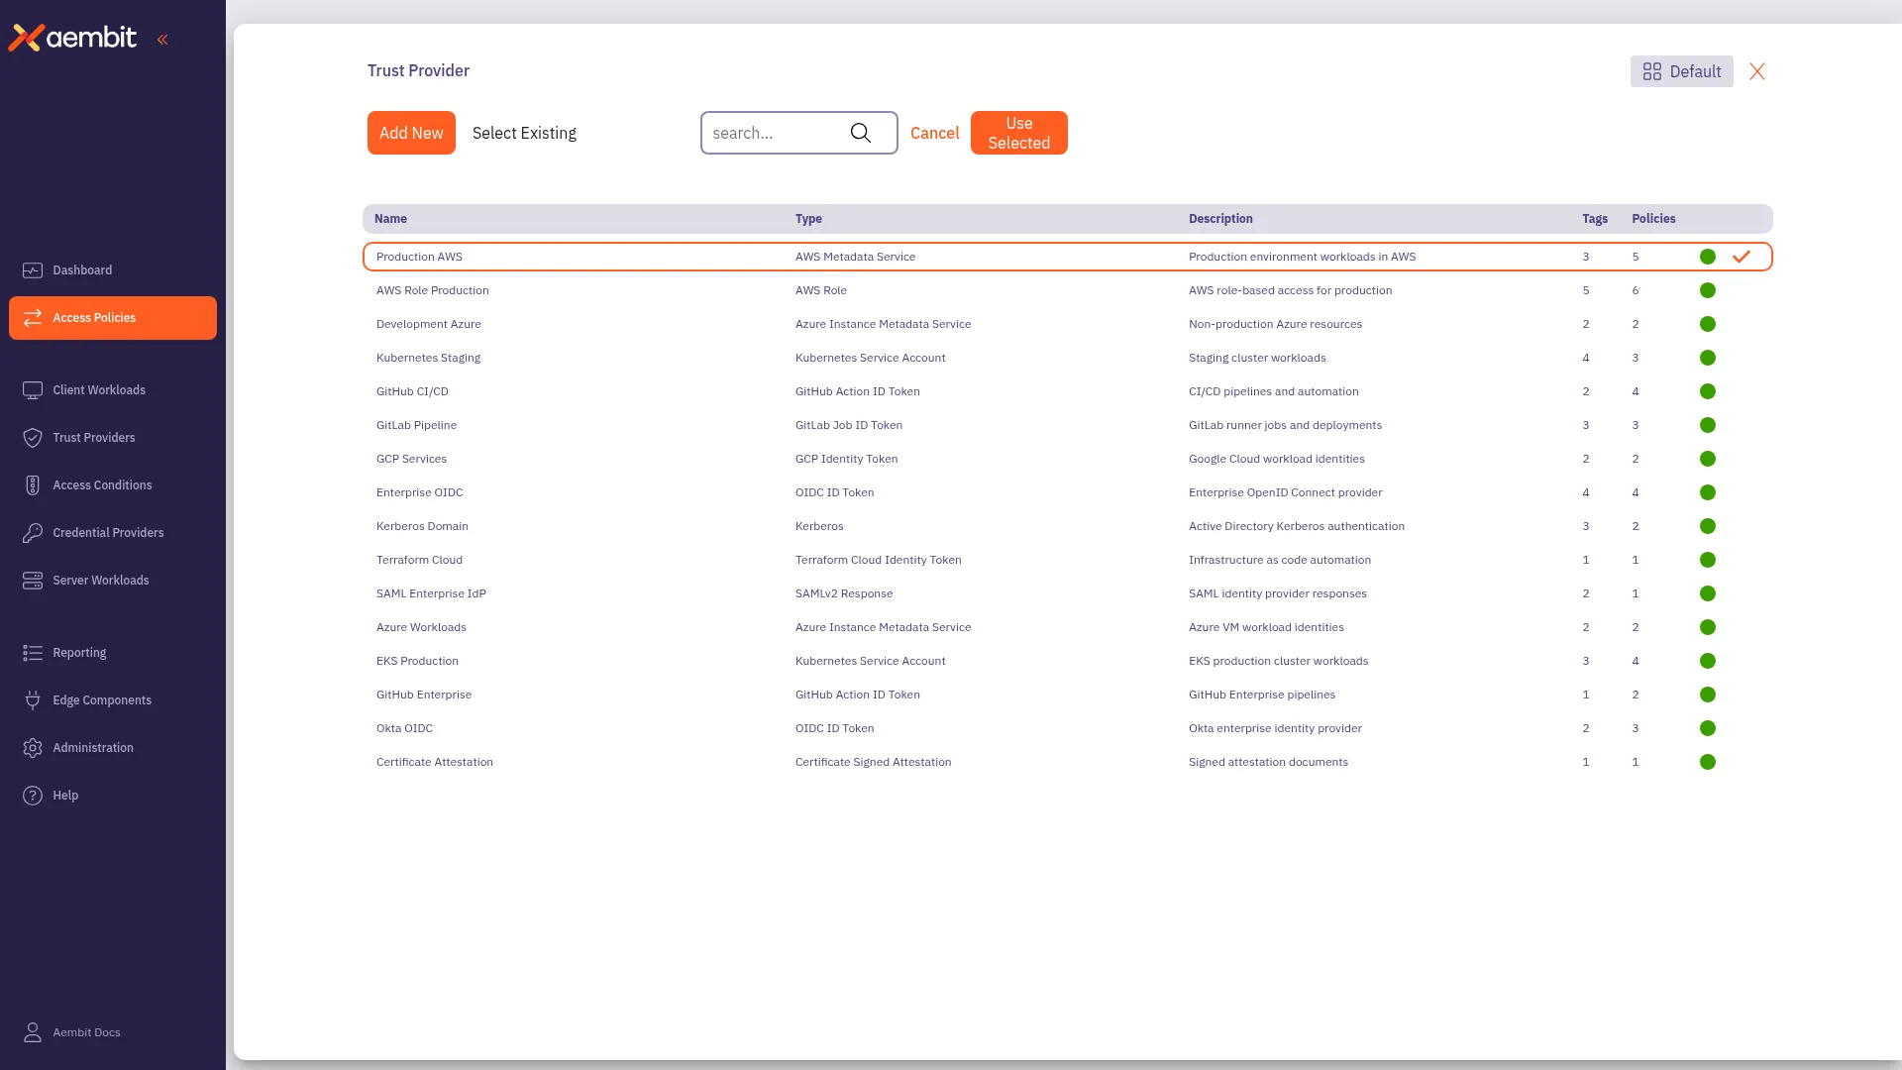Sort by the Name column header
Image resolution: width=1902 pixels, height=1070 pixels.
pyautogui.click(x=390, y=219)
